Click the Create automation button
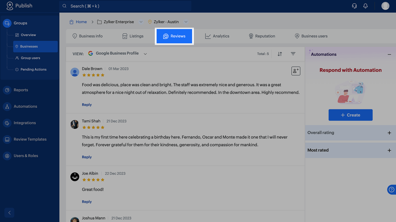 pos(350,115)
